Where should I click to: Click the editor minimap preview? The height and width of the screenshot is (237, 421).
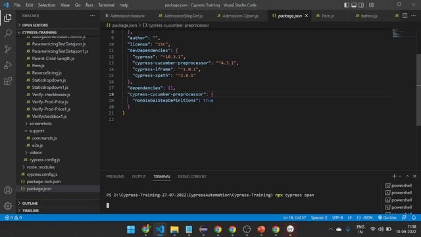398,33
